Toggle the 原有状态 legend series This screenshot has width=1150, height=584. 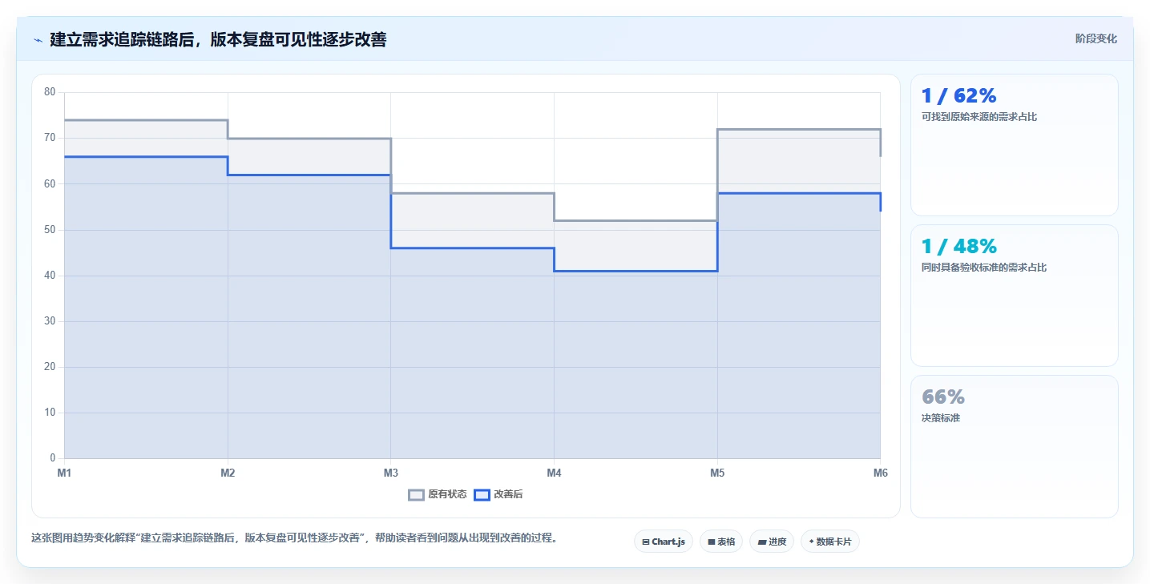click(438, 494)
